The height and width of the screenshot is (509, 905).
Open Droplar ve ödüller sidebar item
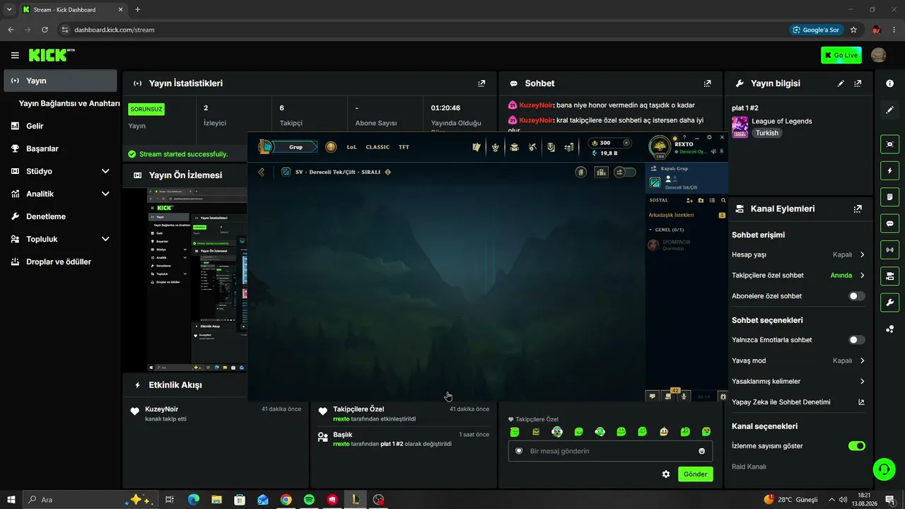point(60,262)
